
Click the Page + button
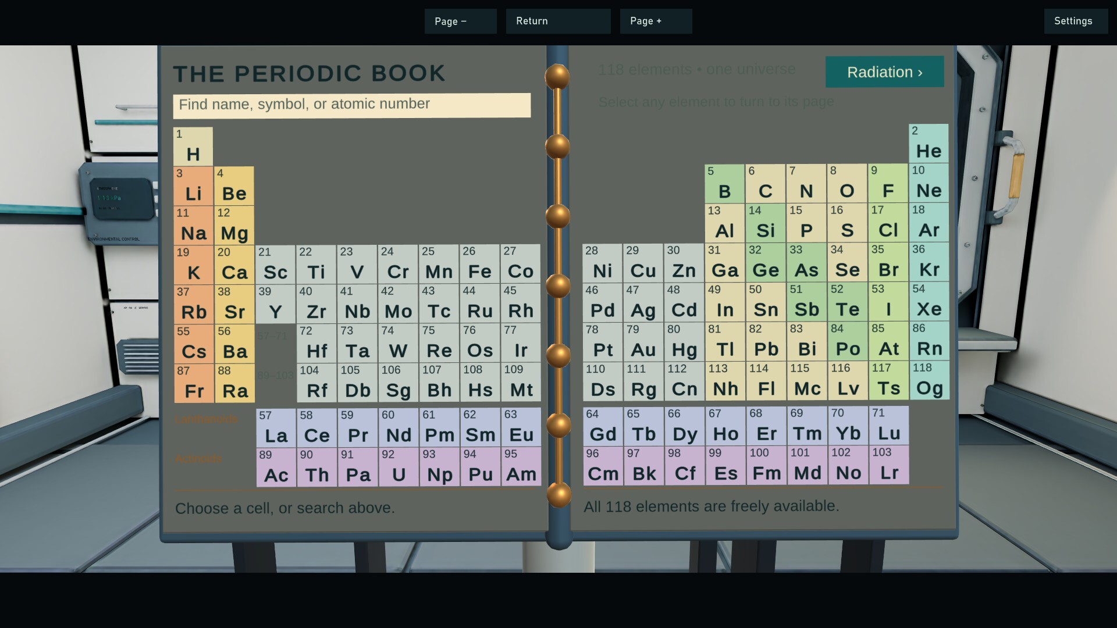(x=656, y=21)
